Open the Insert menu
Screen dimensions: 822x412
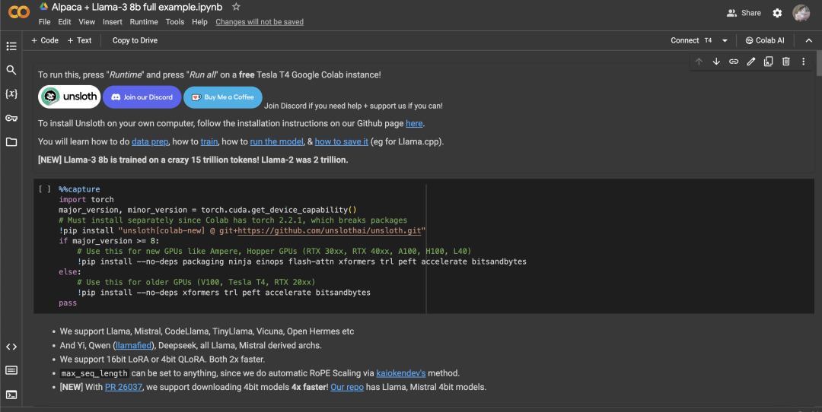(112, 22)
